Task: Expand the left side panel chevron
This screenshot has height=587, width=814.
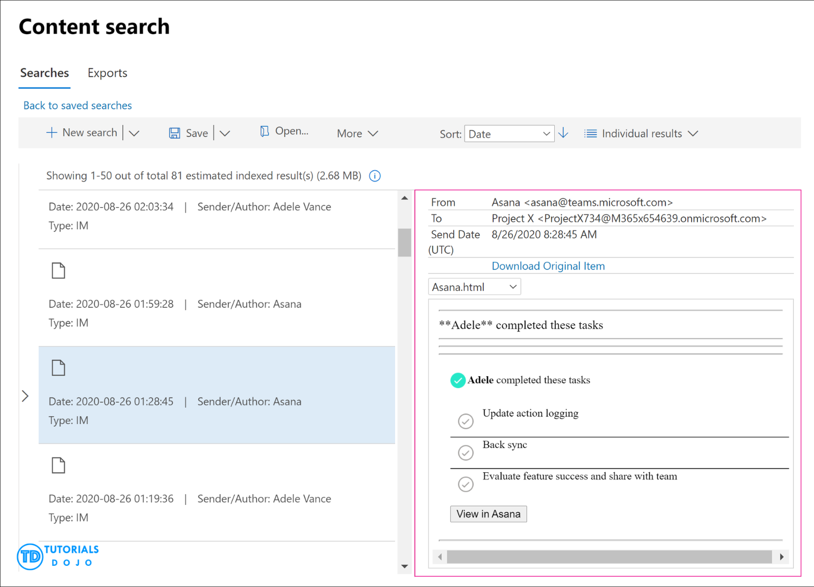Action: click(x=25, y=396)
